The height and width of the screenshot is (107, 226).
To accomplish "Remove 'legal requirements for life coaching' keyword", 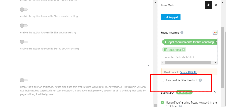I will click(x=216, y=42).
